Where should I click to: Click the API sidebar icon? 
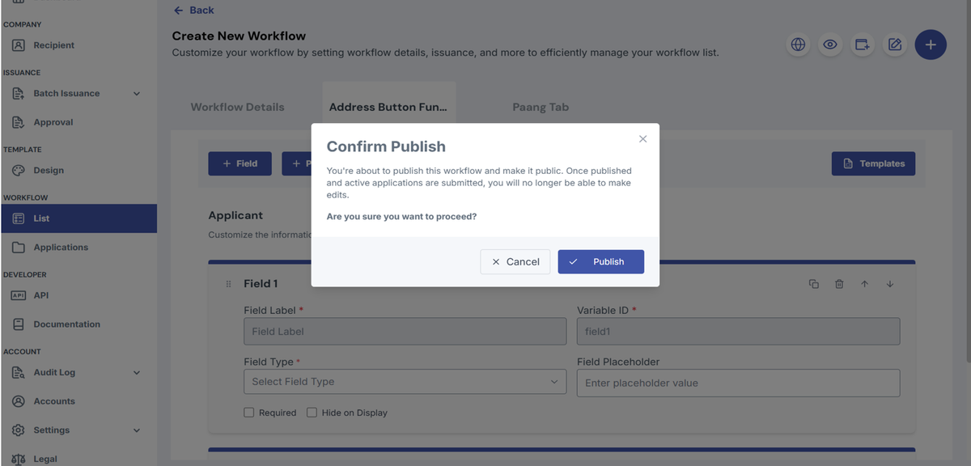[18, 295]
